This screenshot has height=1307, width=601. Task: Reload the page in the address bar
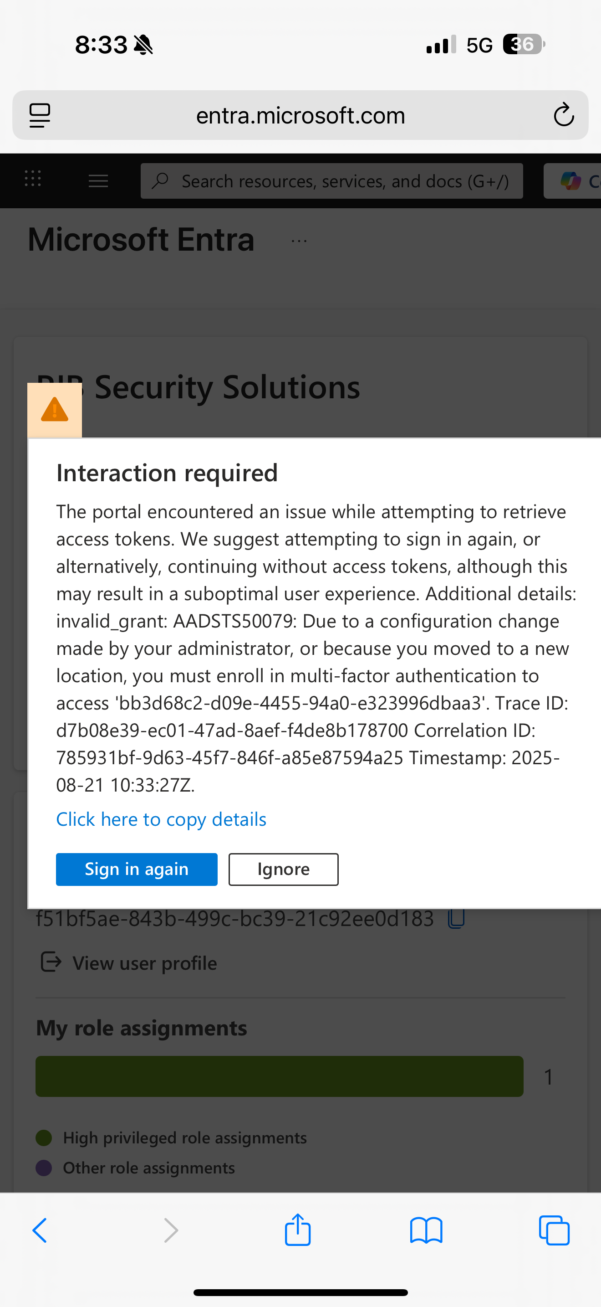(564, 115)
